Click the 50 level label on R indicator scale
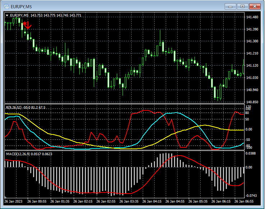Screen dimensions: 265x209 [x=247, y=119]
